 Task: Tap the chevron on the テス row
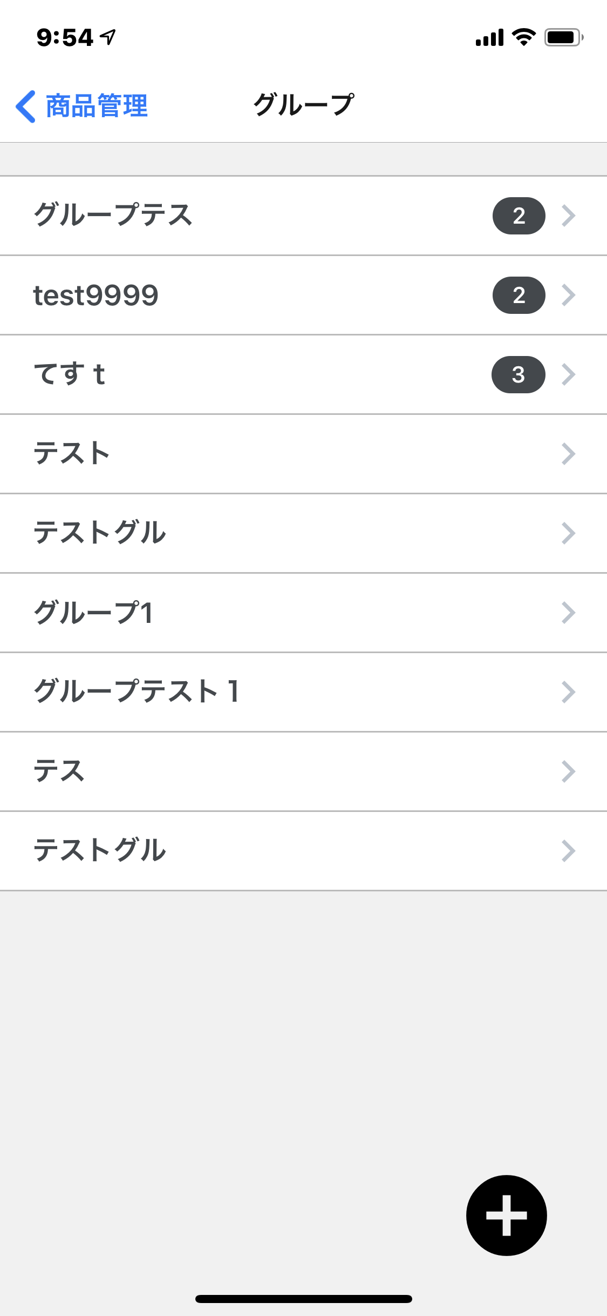click(569, 771)
